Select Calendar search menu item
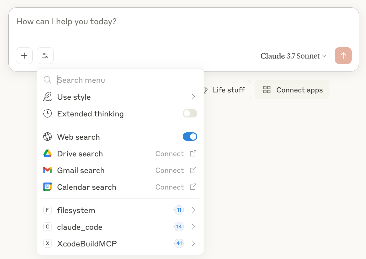The image size is (366, 259). (x=120, y=187)
